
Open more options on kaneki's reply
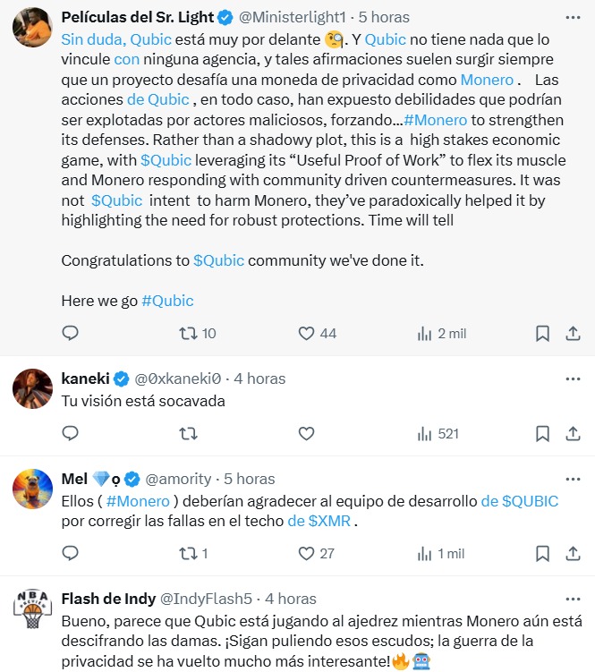coord(573,379)
